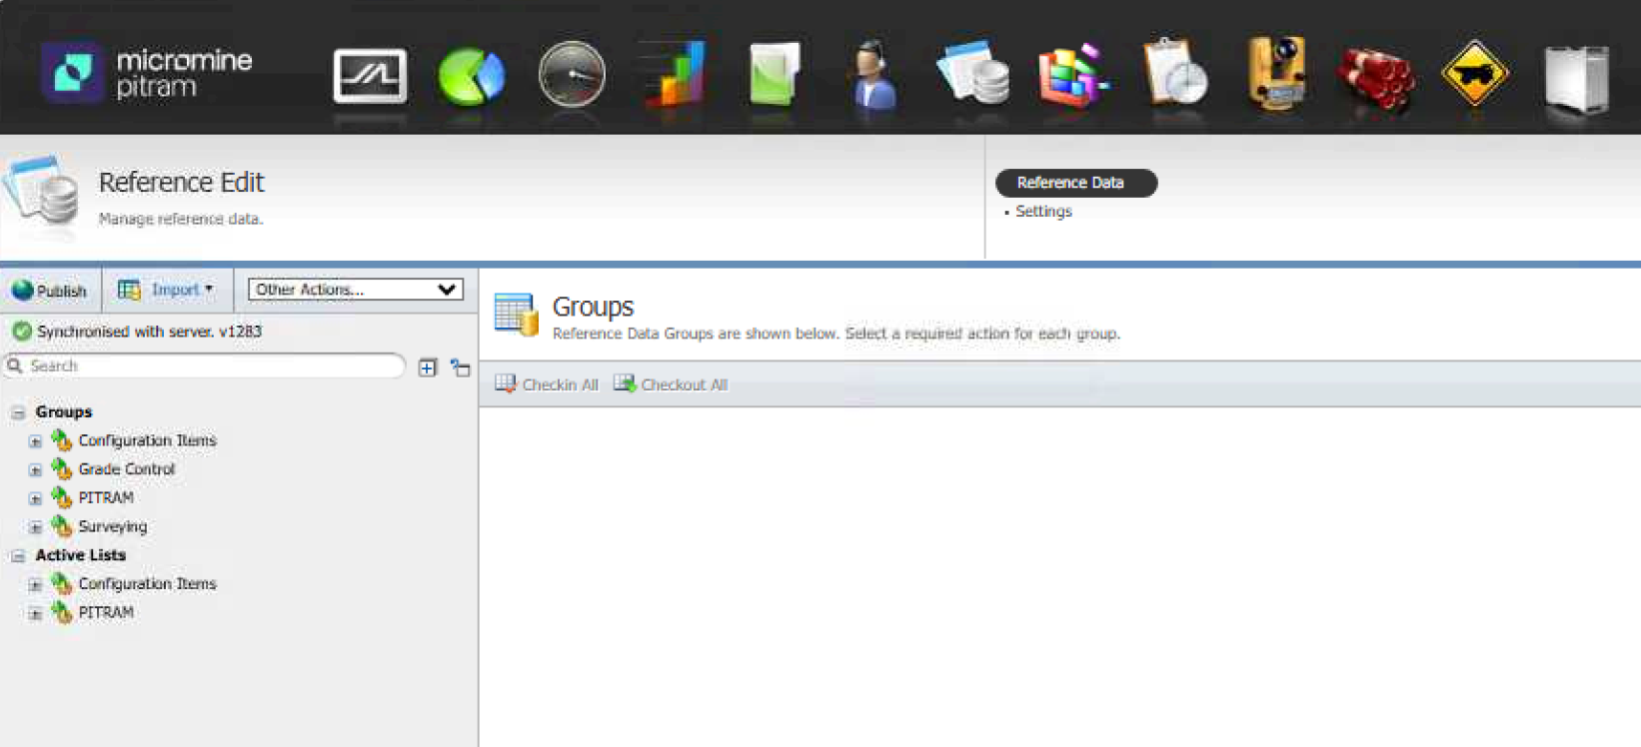The width and height of the screenshot is (1641, 747).
Task: Open the Import dropdown menu
Action: tap(167, 290)
